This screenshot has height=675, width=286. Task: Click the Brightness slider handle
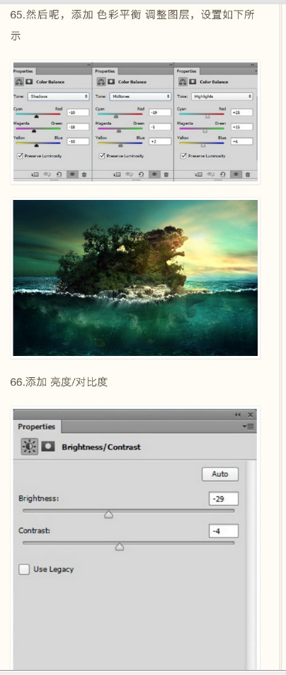point(108,514)
